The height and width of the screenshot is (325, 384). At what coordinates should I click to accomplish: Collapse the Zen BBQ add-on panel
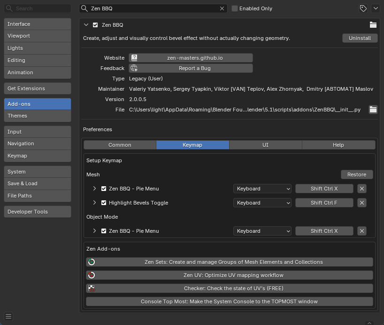[x=86, y=25]
